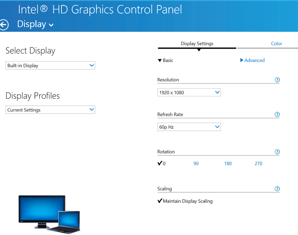Open help for Rotation
The height and width of the screenshot is (235, 298).
[277, 152]
